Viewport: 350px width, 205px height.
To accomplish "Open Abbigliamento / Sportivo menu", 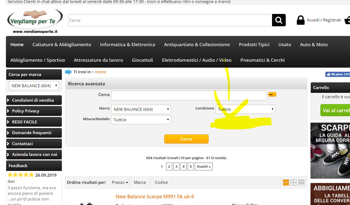I will 38,60.
